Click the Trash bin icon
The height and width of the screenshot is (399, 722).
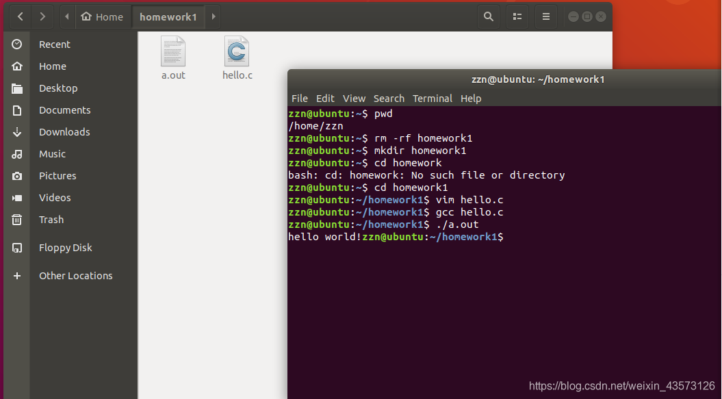tap(17, 220)
